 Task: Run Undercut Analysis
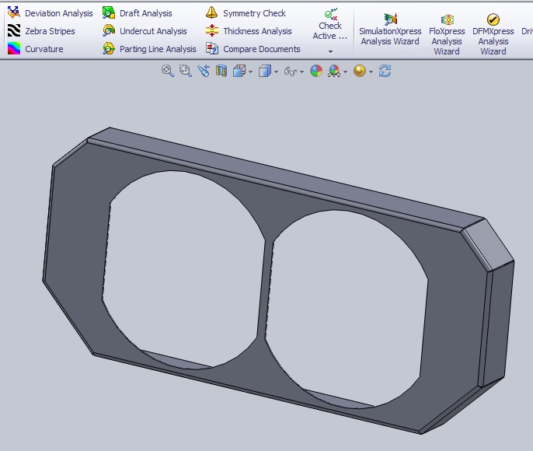[x=145, y=31]
